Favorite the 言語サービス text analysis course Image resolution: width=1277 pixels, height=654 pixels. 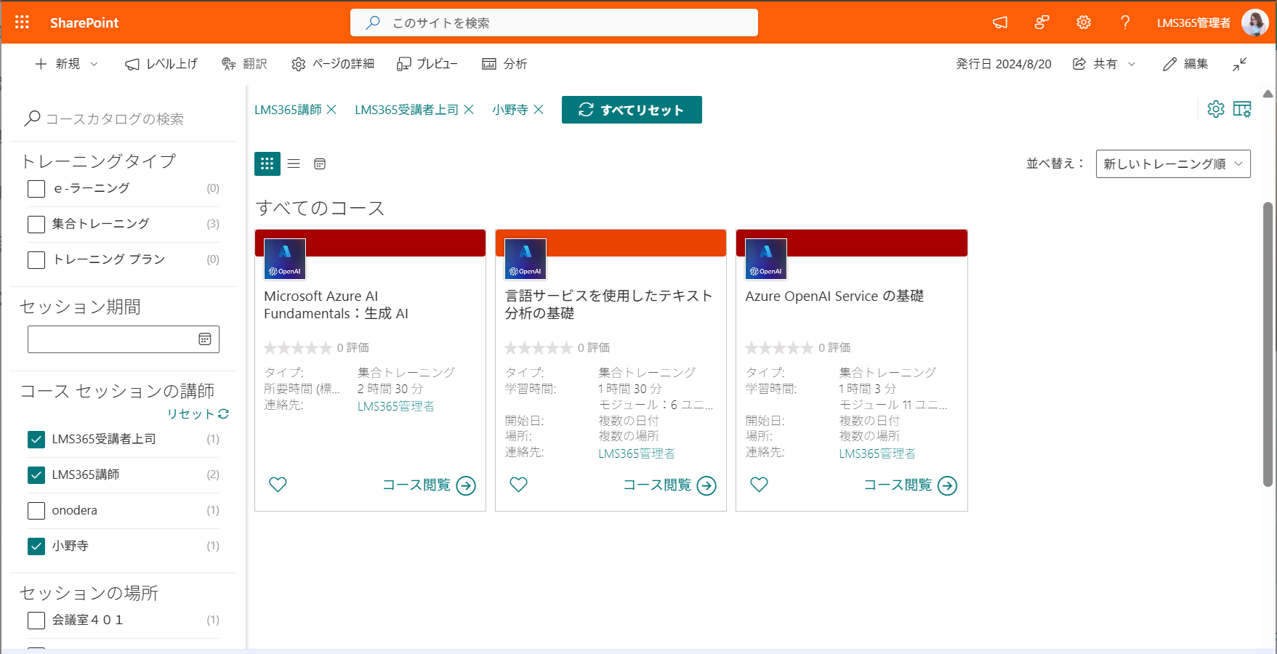click(x=518, y=485)
